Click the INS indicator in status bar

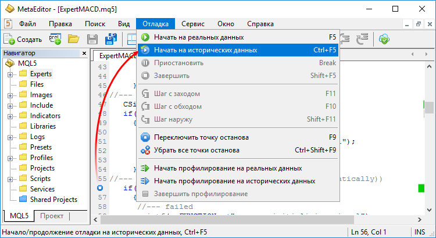(420, 232)
